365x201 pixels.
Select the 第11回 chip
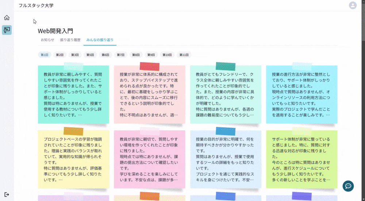tap(184, 55)
